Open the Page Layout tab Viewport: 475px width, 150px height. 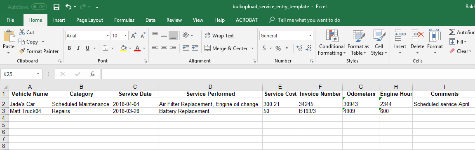[x=89, y=20]
